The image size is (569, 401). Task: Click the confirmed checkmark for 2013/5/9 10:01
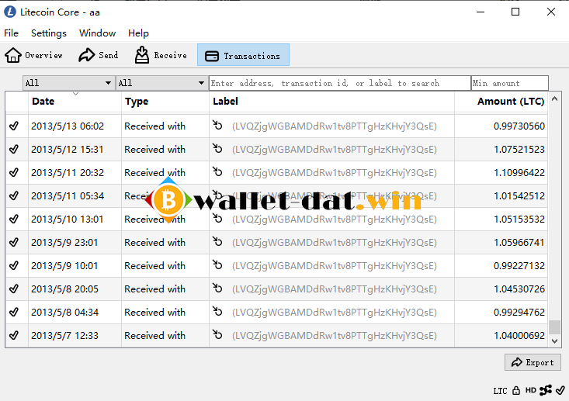(x=14, y=265)
